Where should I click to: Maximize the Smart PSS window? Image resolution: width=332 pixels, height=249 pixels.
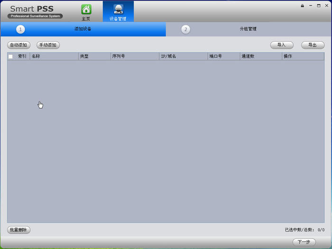319,6
